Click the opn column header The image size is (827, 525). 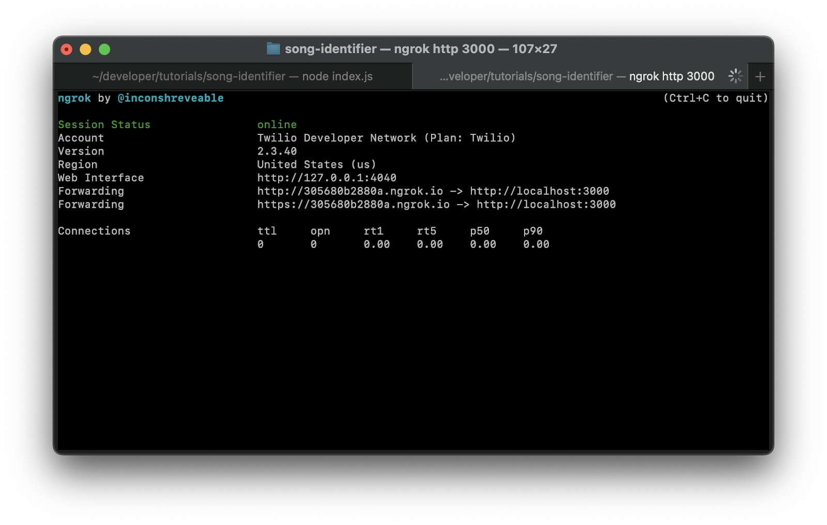320,231
